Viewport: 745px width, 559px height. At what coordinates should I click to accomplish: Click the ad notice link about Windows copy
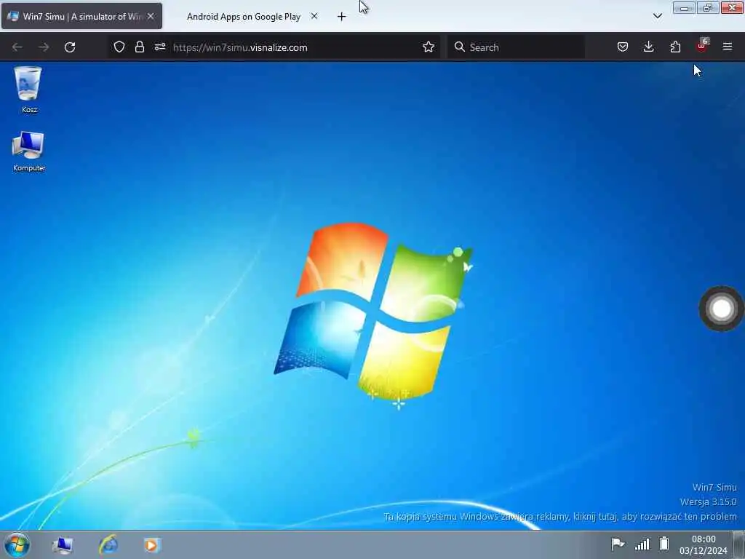560,517
